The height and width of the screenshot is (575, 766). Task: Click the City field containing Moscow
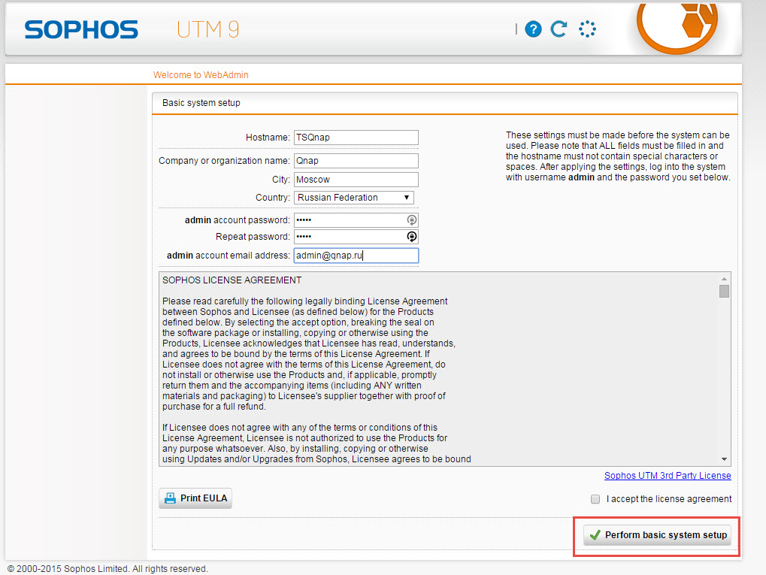(356, 180)
